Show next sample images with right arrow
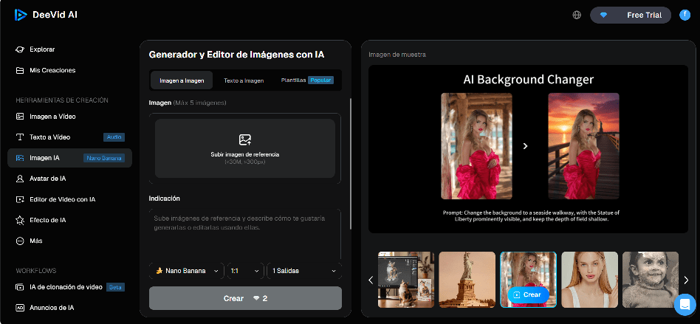Viewport: 700px width, 324px height. 686,280
